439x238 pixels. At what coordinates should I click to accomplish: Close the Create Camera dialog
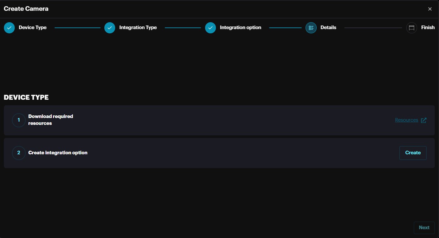430,9
